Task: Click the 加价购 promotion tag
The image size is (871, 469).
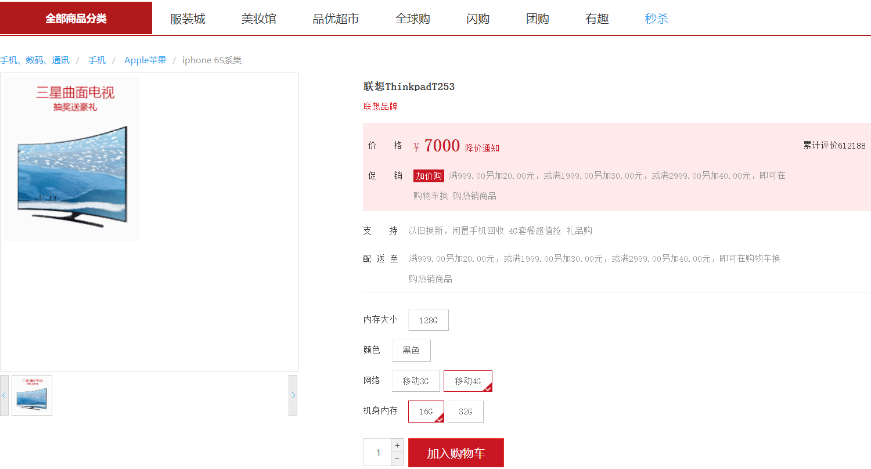Action: tap(429, 176)
